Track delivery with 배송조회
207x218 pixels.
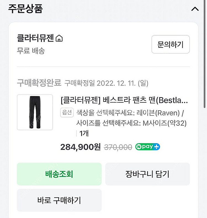pyautogui.click(x=59, y=174)
